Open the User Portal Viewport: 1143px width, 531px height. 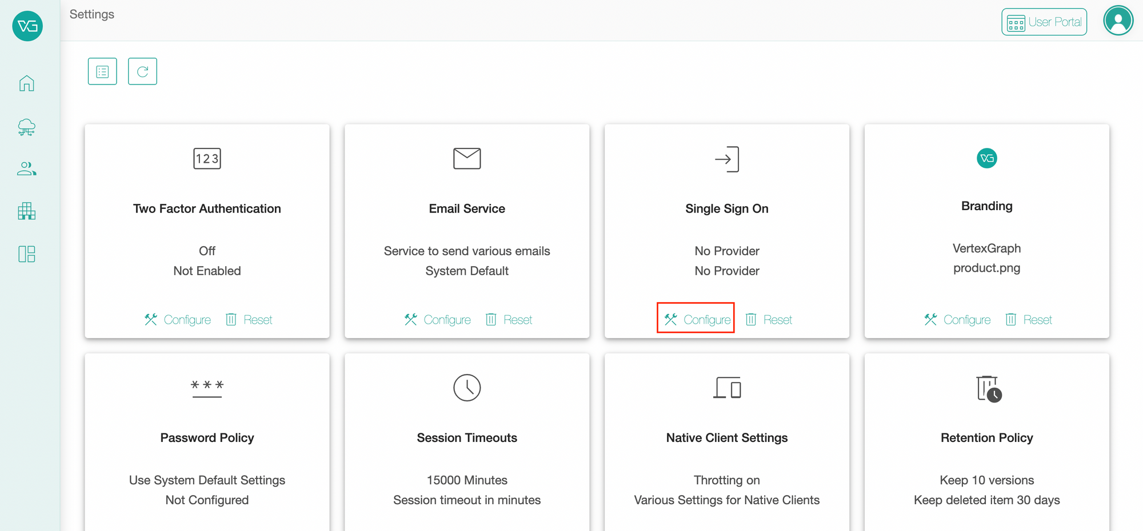1044,22
